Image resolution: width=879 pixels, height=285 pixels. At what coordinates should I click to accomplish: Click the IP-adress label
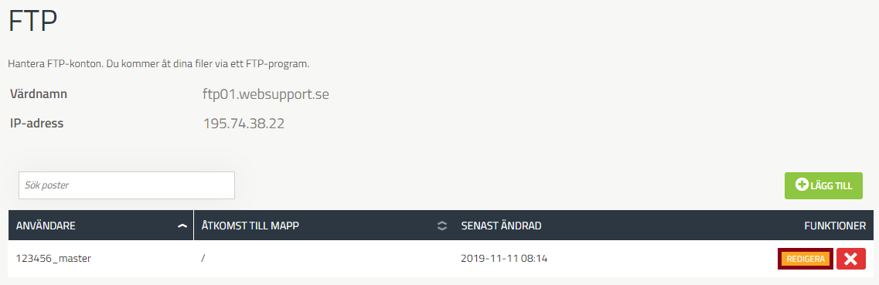(36, 123)
